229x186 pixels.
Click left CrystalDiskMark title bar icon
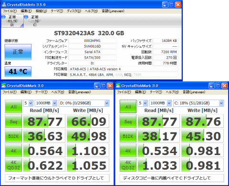coord(4,86)
